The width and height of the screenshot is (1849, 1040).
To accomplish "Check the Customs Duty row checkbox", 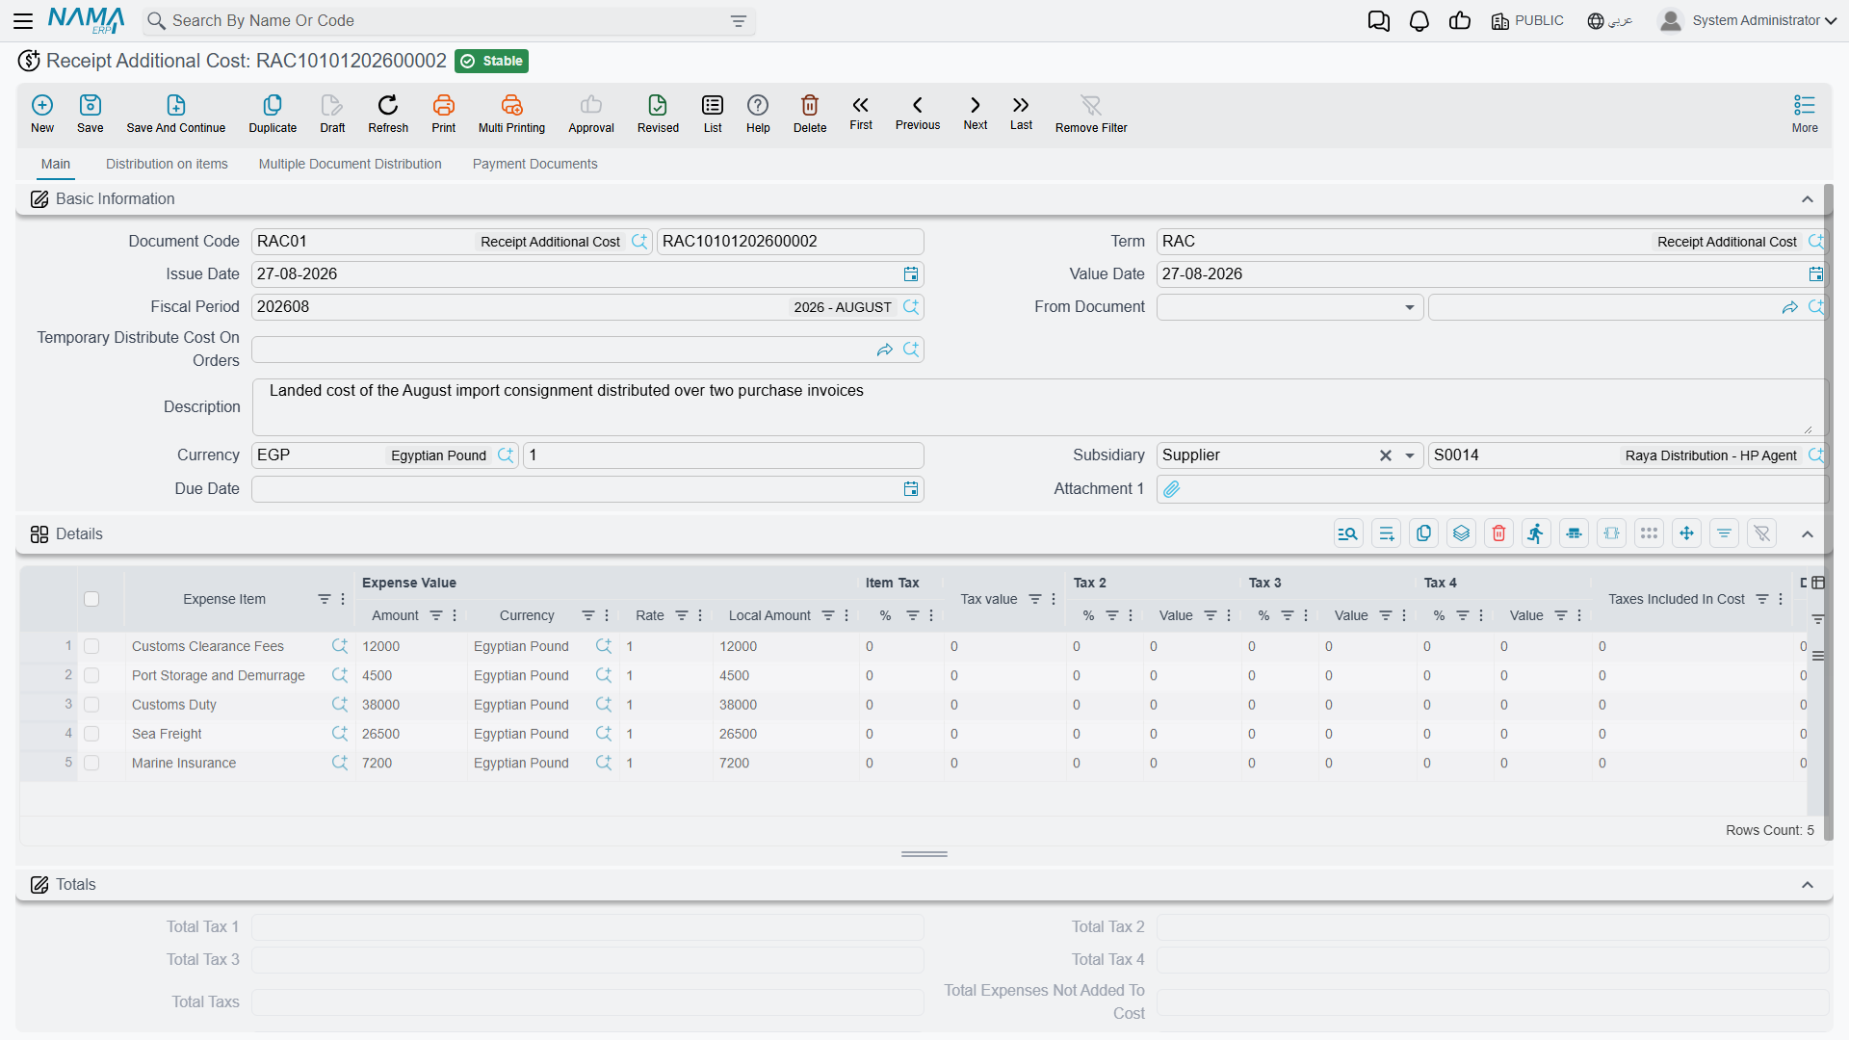I will click(91, 705).
